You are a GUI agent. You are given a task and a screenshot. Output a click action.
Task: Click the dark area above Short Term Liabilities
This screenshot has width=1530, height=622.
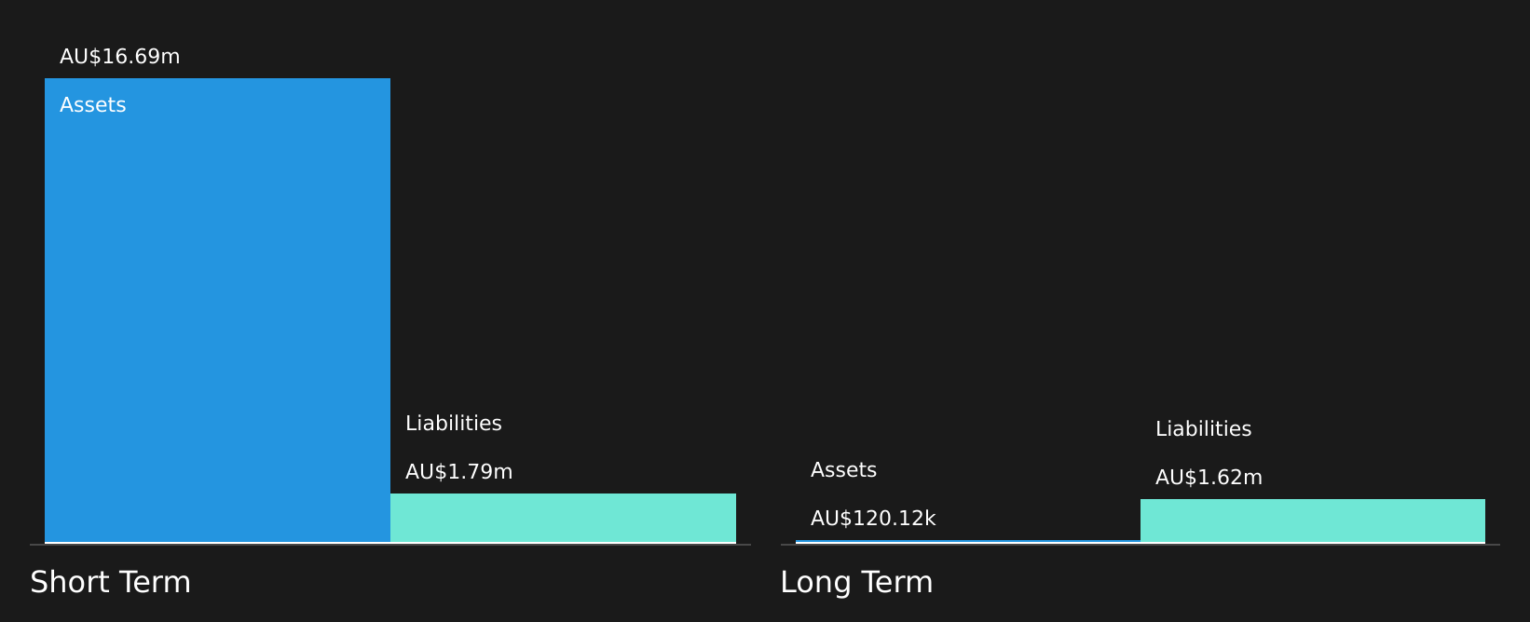(x=563, y=233)
